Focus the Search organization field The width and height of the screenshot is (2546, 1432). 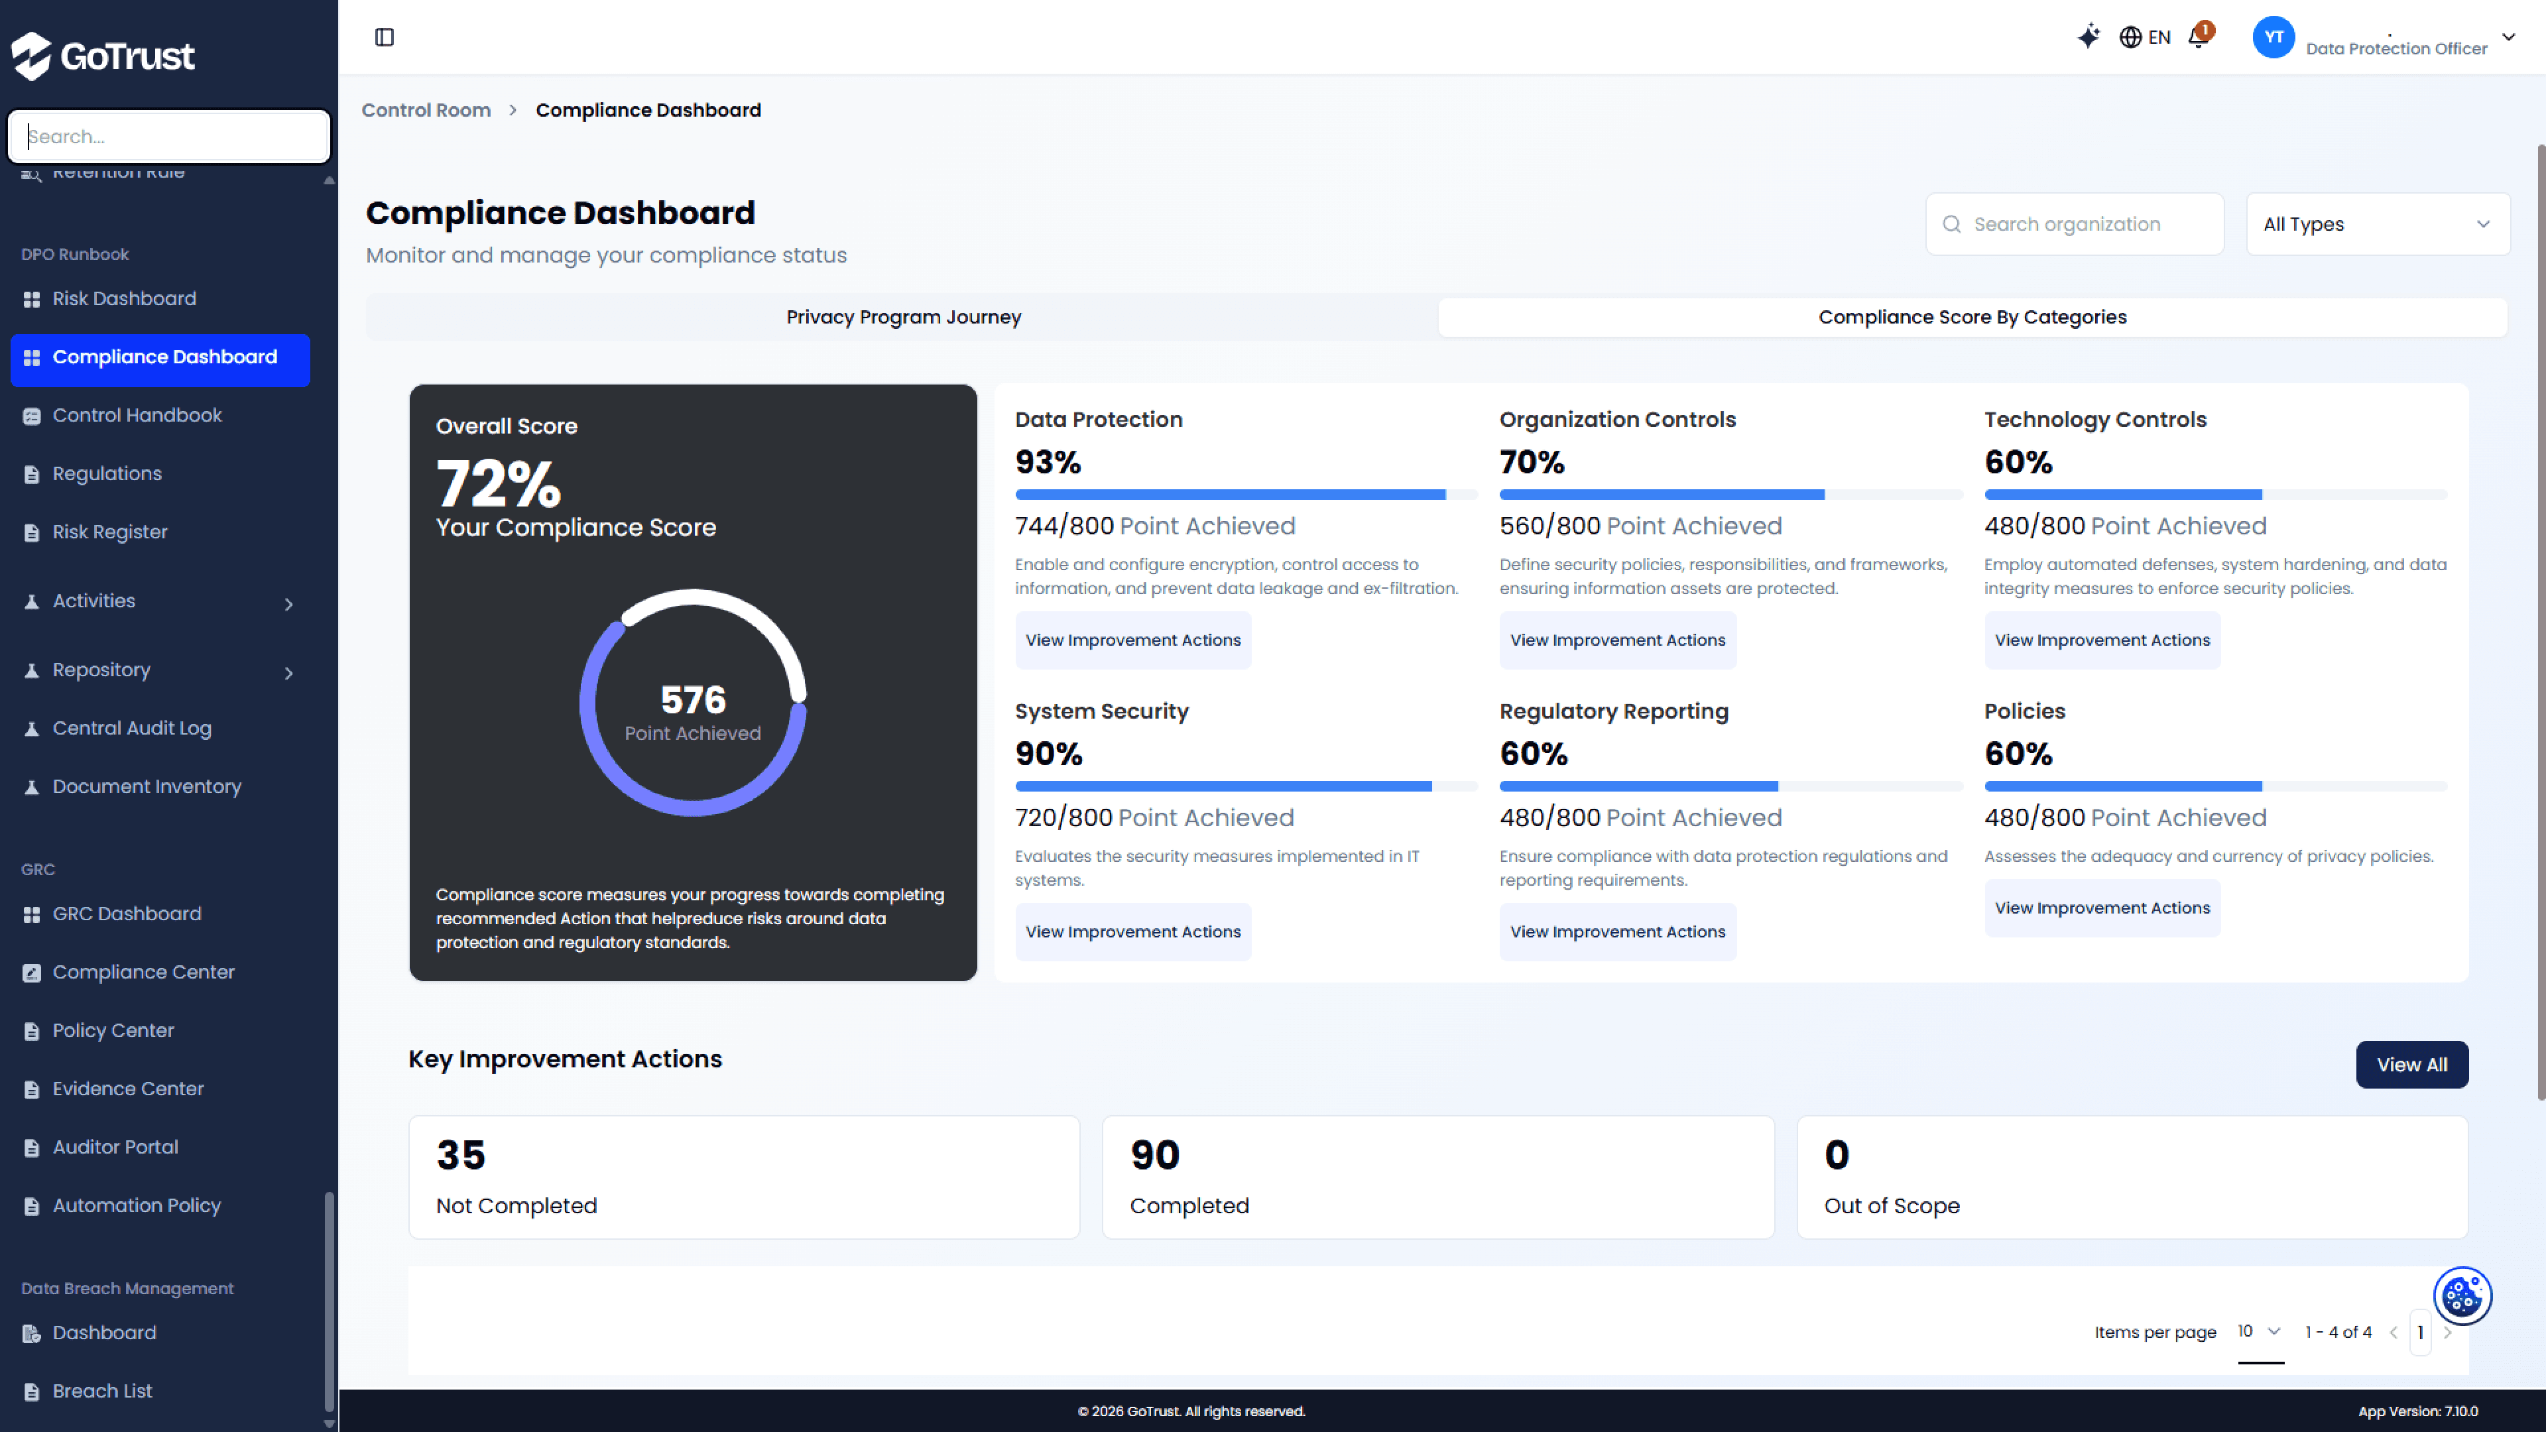[2075, 224]
